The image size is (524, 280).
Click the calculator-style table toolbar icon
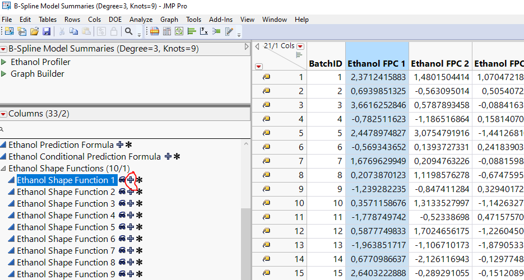167,32
